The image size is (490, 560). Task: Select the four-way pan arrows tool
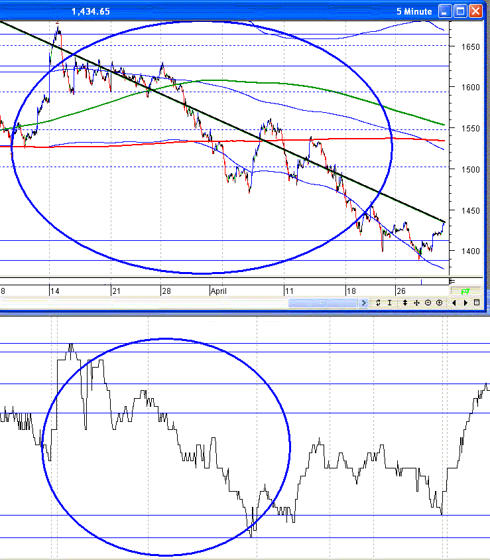click(x=416, y=303)
